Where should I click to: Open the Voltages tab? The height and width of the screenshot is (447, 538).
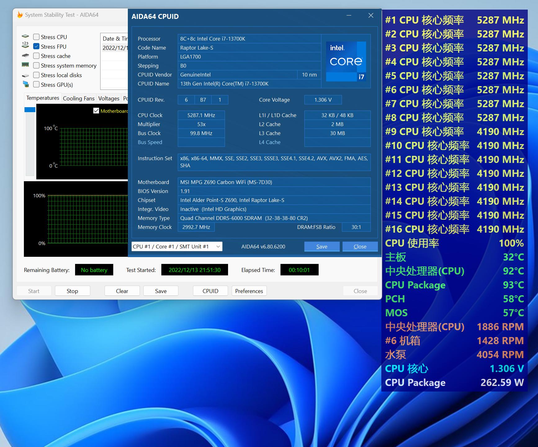(x=109, y=99)
